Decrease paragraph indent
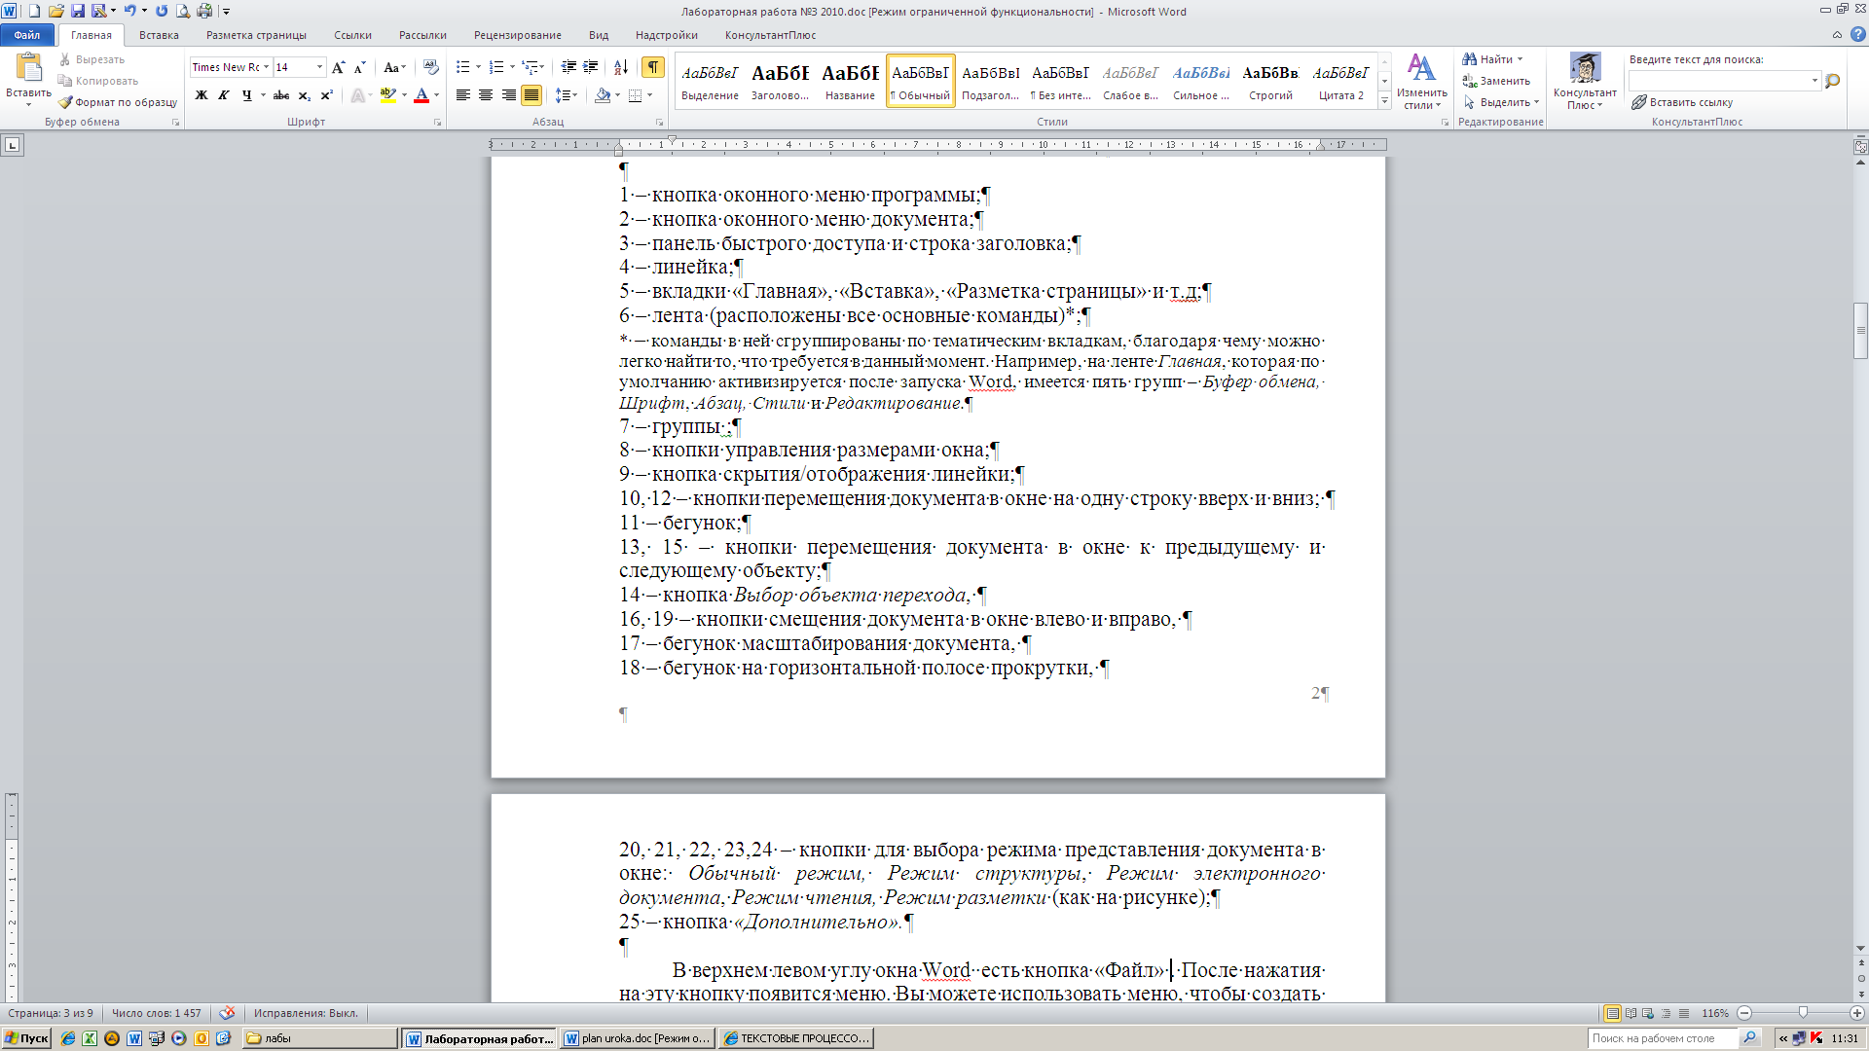Viewport: 1869px width, 1051px height. point(568,67)
